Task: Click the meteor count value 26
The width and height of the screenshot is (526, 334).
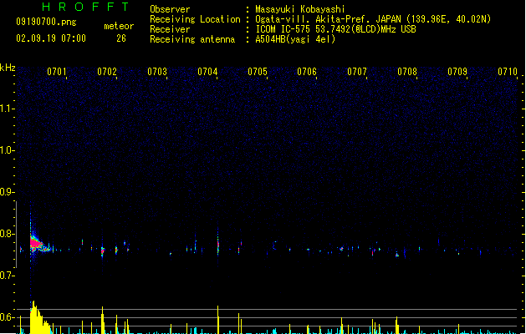Action: 121,38
